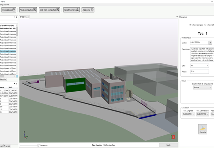
Task: Open the 3D Viewer window list arrow
Action: click(177, 17)
